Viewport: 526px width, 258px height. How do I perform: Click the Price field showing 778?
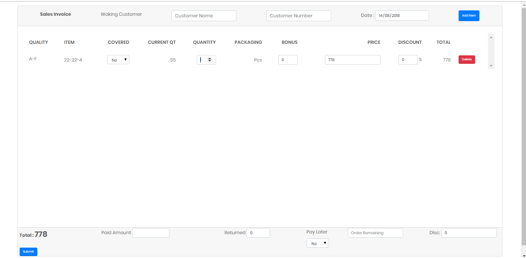coord(353,60)
